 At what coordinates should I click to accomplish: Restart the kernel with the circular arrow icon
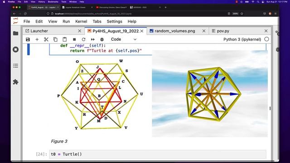[x=83, y=39]
